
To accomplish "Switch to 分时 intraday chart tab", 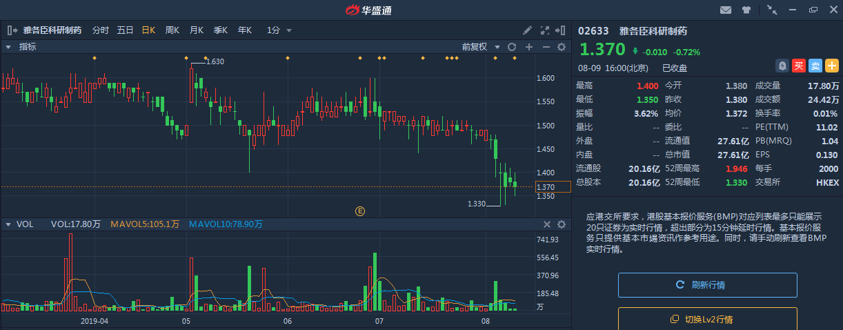I will pyautogui.click(x=100, y=30).
